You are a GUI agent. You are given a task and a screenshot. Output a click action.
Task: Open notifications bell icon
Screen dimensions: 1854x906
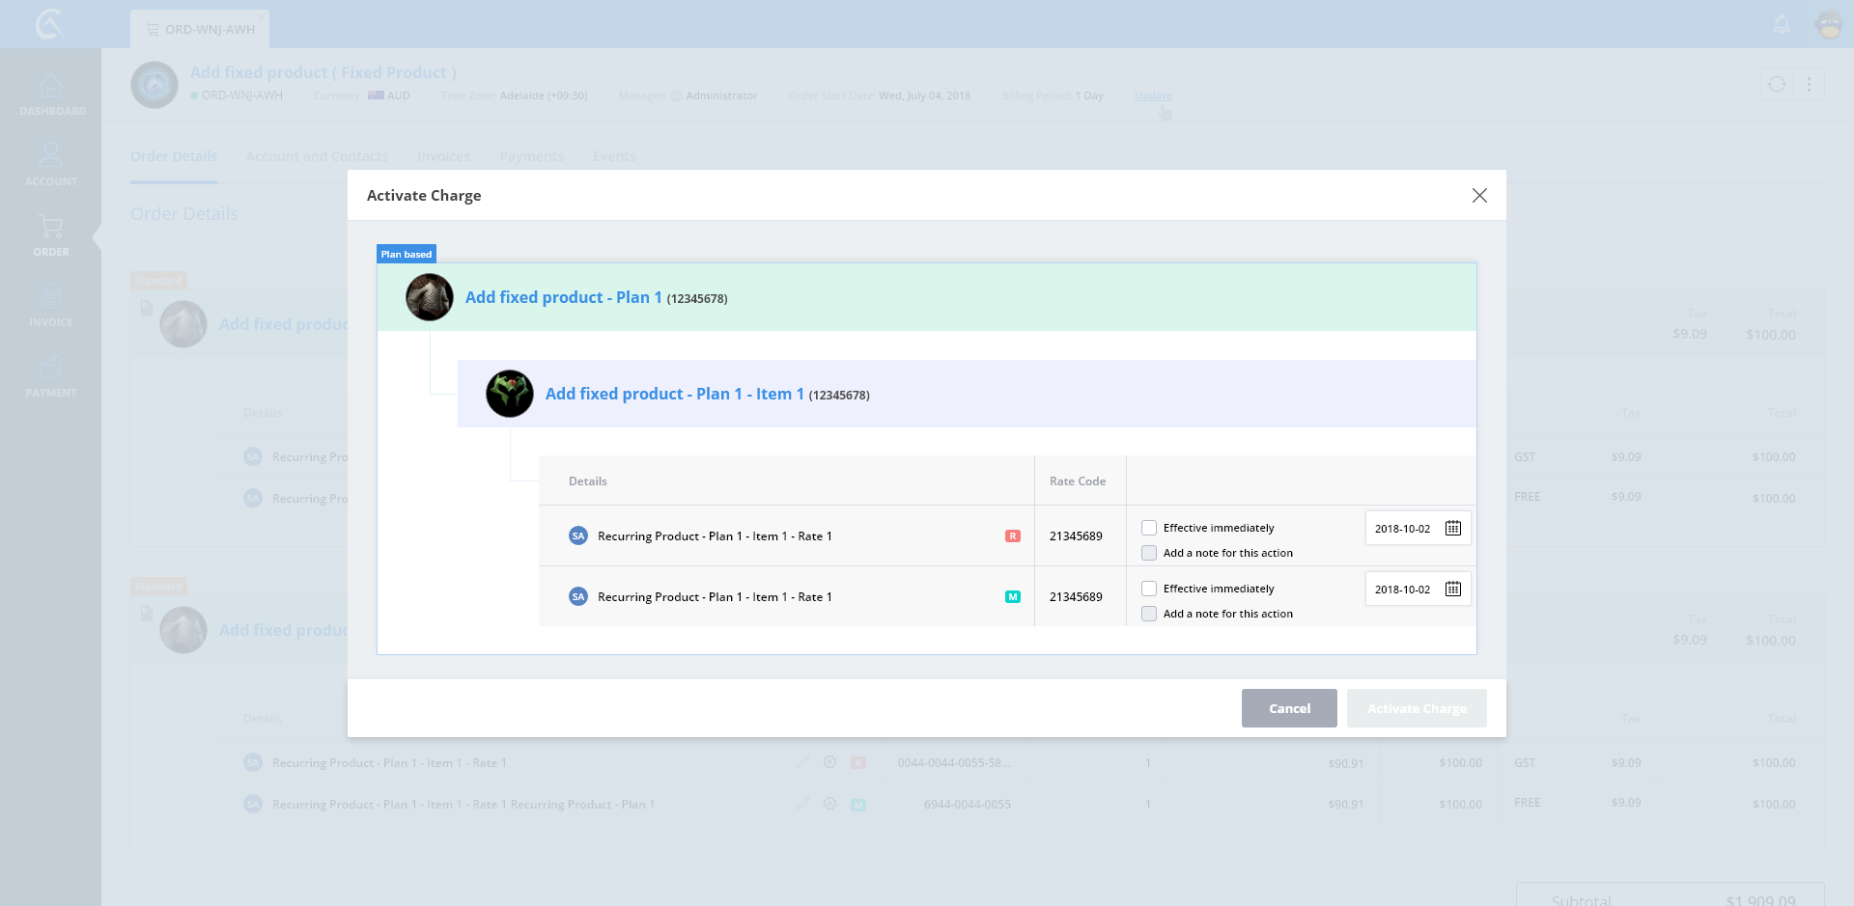point(1782,25)
